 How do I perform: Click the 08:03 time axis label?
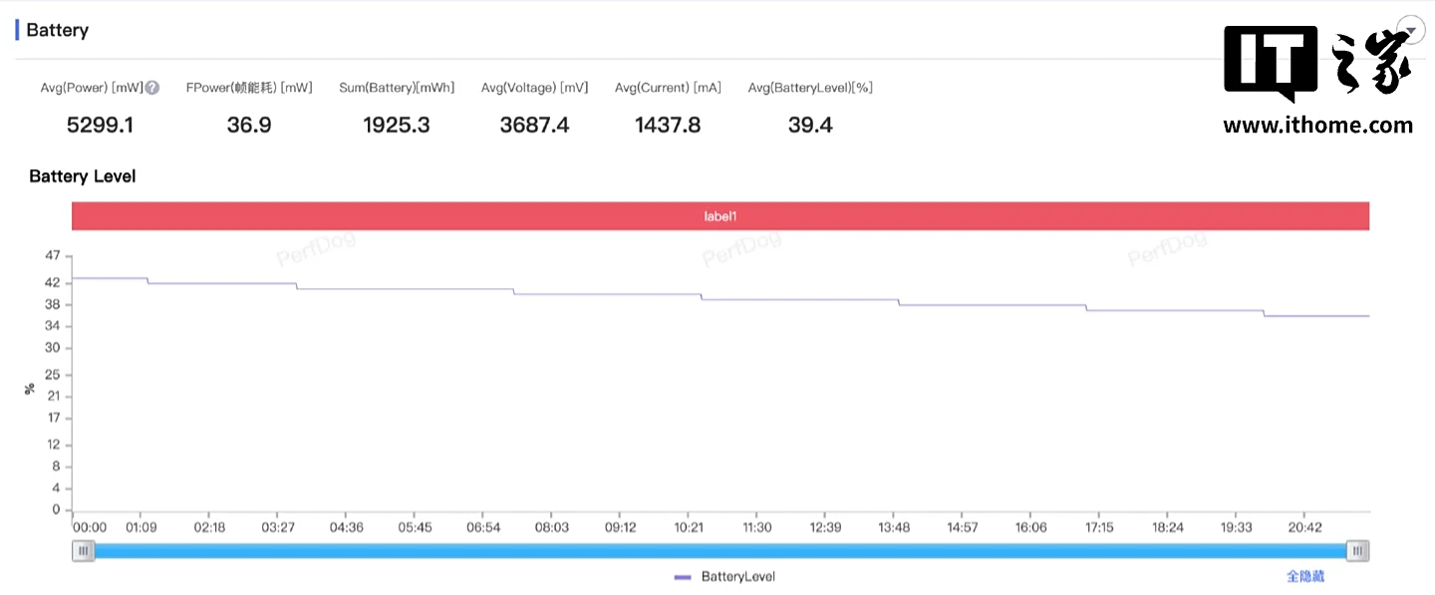(552, 527)
